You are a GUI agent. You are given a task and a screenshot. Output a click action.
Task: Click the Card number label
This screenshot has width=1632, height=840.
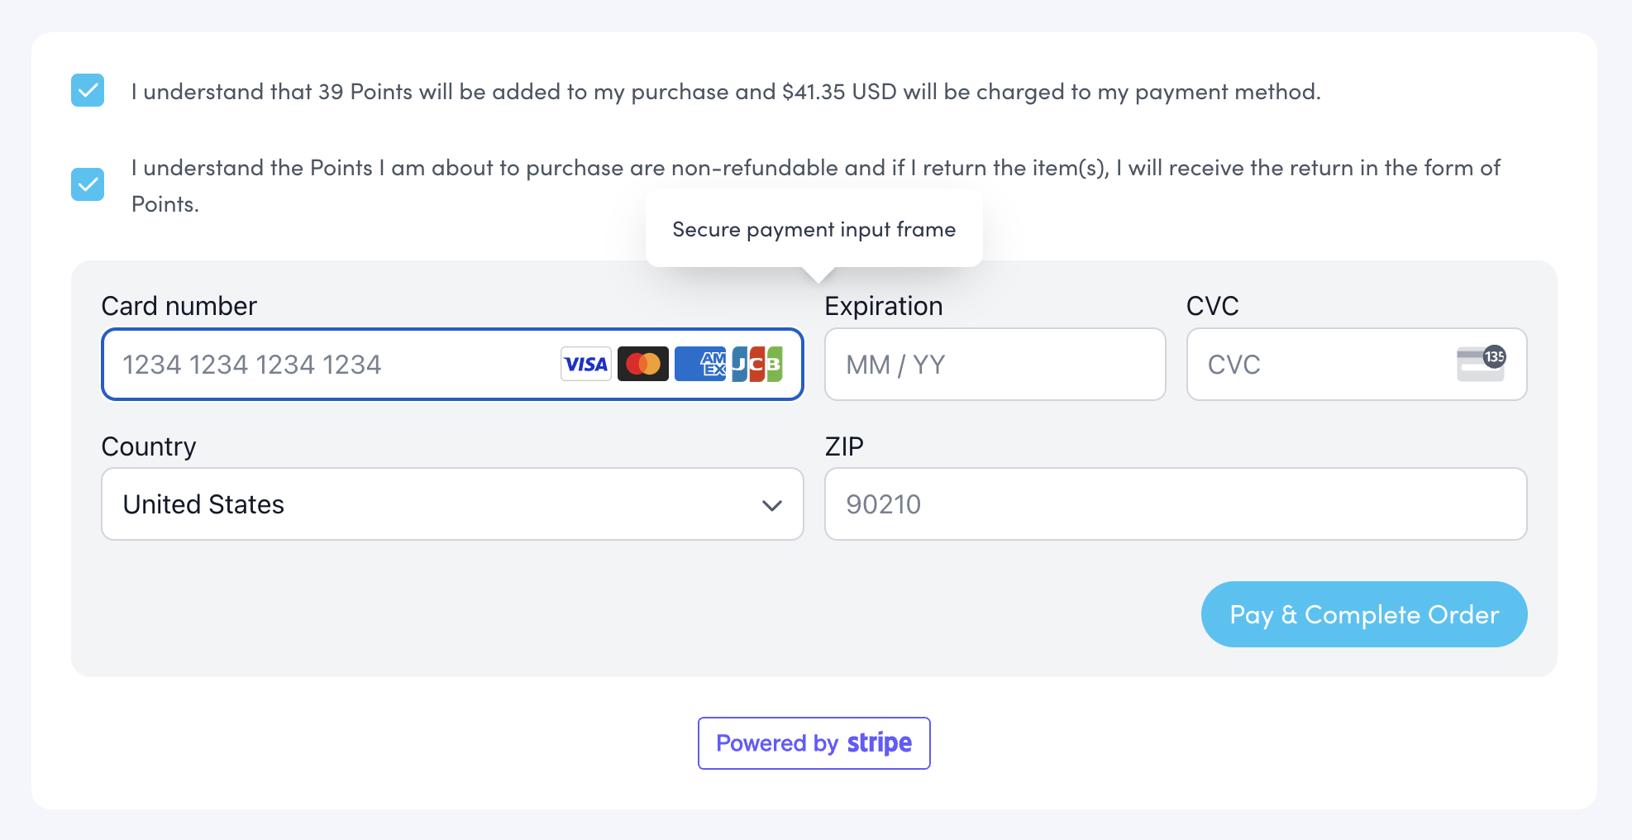point(179,306)
